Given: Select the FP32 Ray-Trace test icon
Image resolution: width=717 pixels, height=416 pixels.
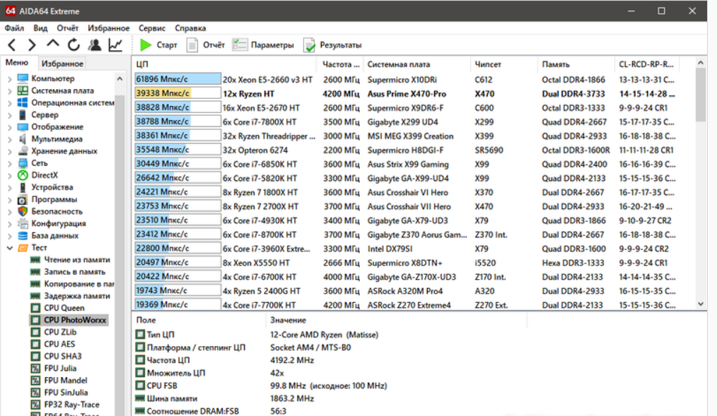Looking at the screenshot, I should click(35, 405).
